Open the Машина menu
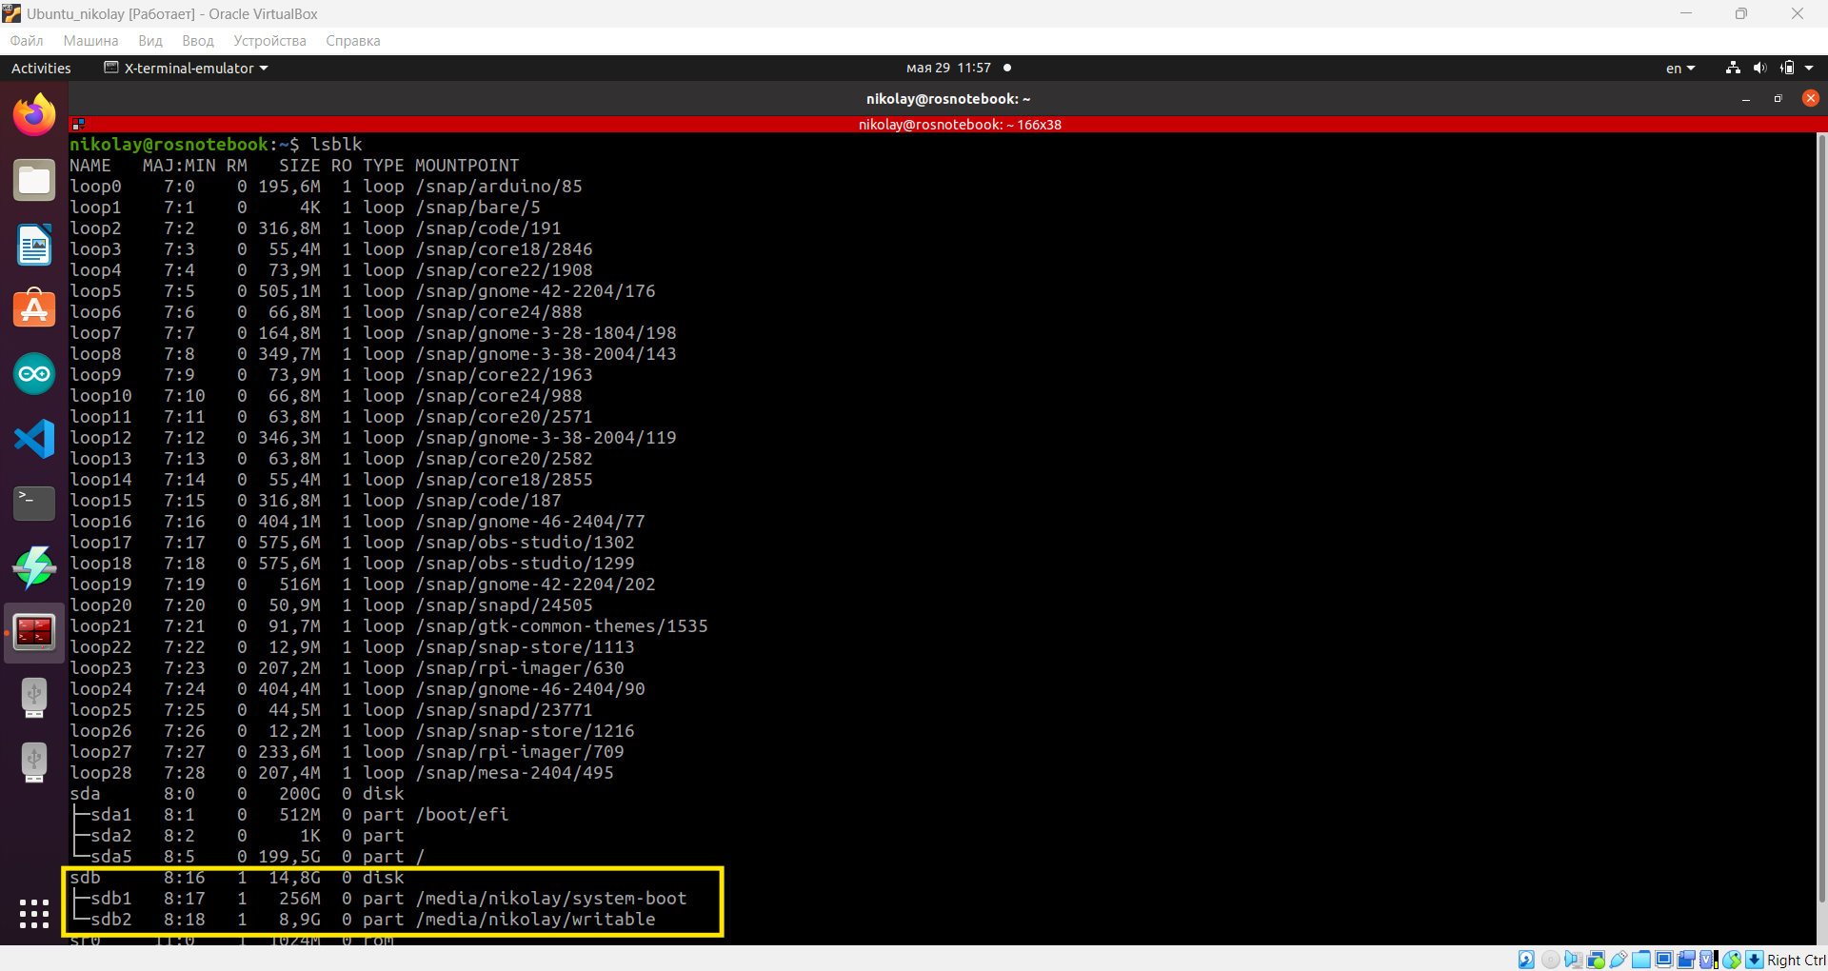1828x971 pixels. pyautogui.click(x=90, y=41)
